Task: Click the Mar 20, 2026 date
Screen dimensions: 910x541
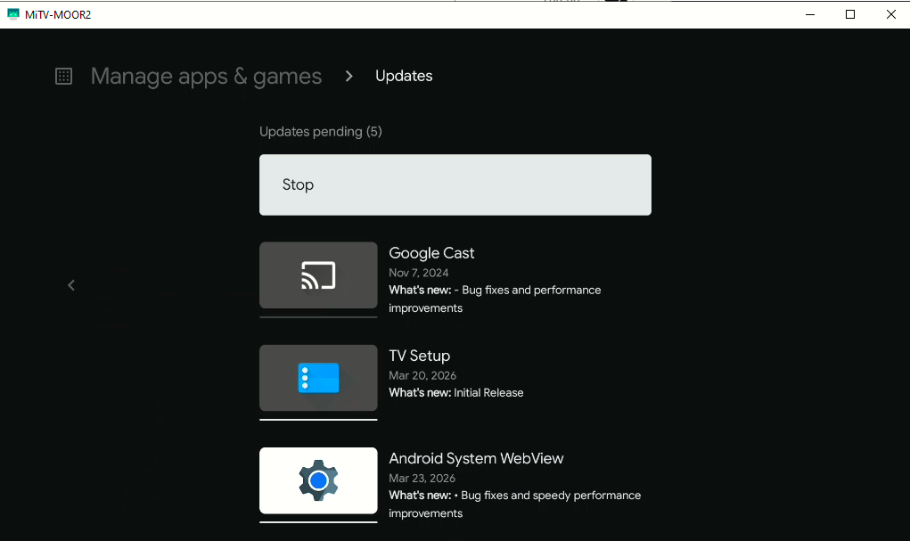Action: point(422,375)
